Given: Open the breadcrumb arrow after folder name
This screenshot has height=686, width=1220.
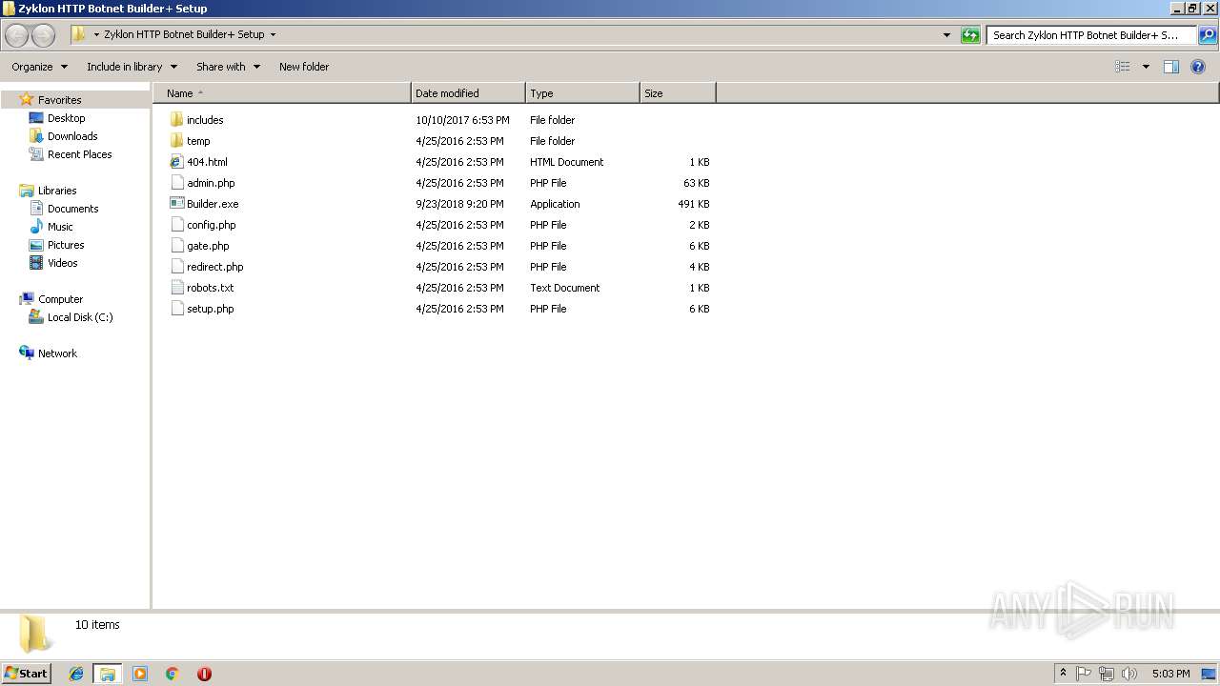Looking at the screenshot, I should pyautogui.click(x=273, y=35).
